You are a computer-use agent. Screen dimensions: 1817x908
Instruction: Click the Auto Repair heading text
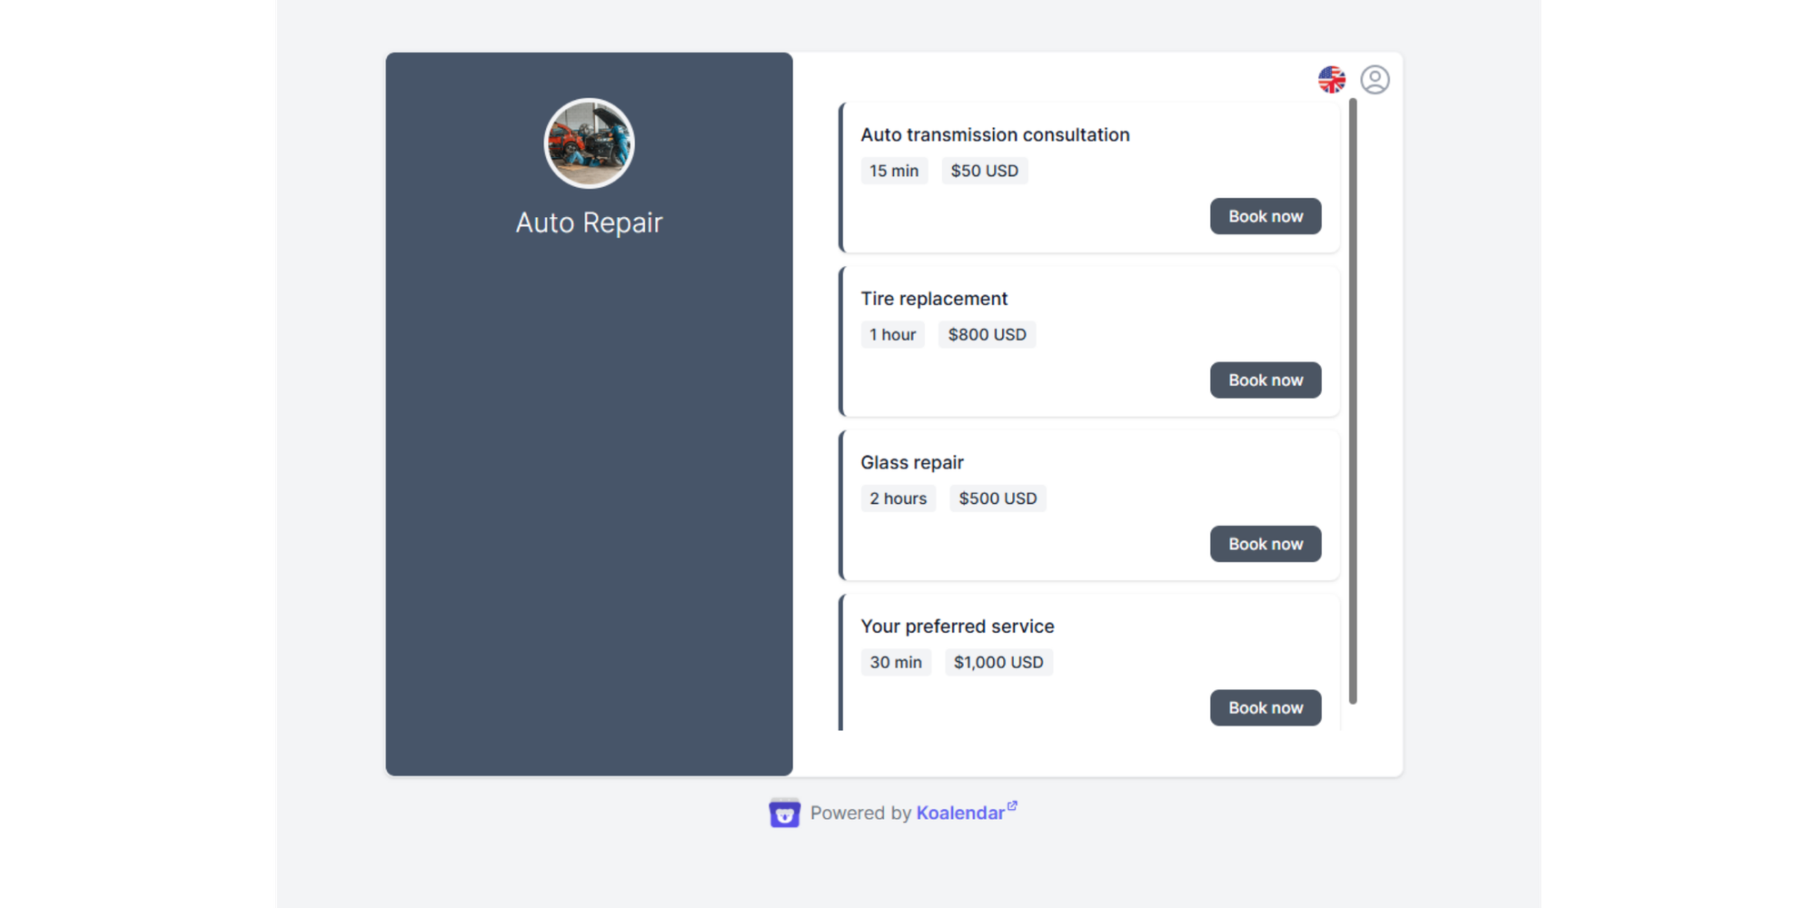click(589, 222)
